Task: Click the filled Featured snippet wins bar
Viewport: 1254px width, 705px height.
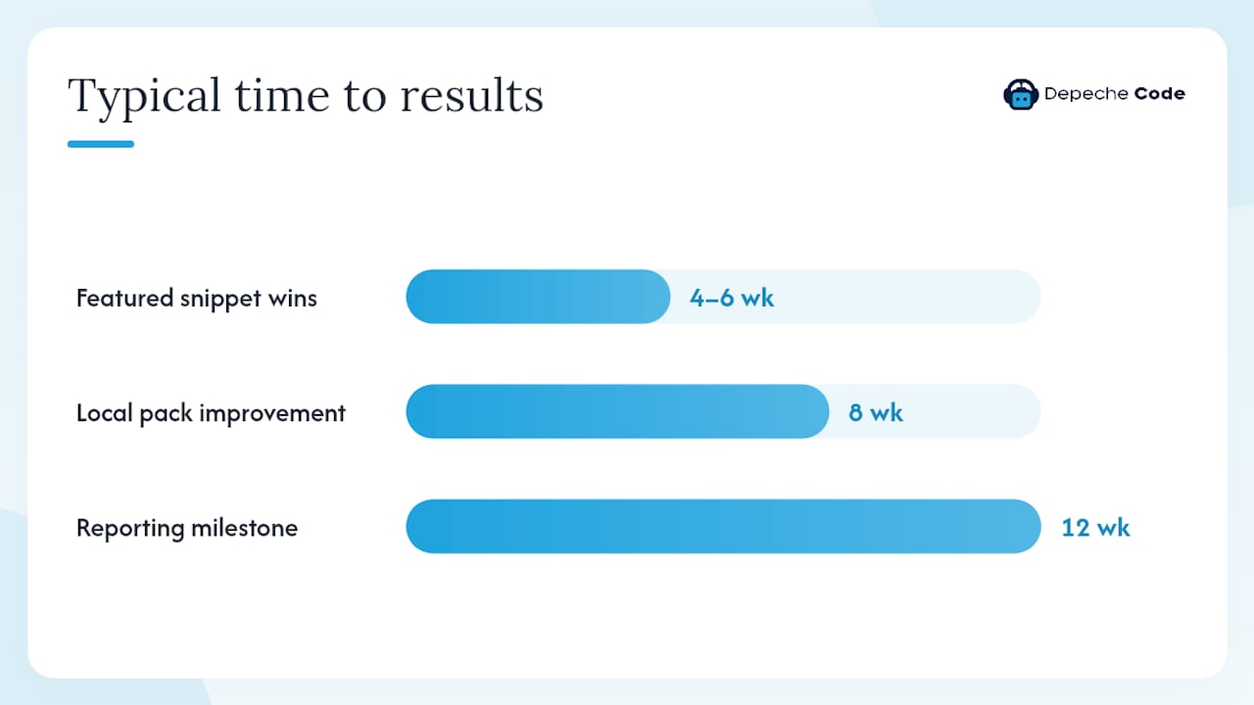Action: click(x=538, y=297)
